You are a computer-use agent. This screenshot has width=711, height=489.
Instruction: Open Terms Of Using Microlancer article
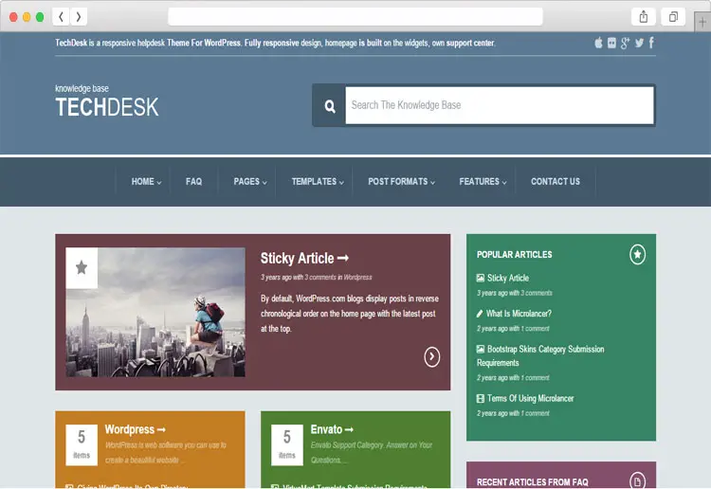(x=531, y=398)
